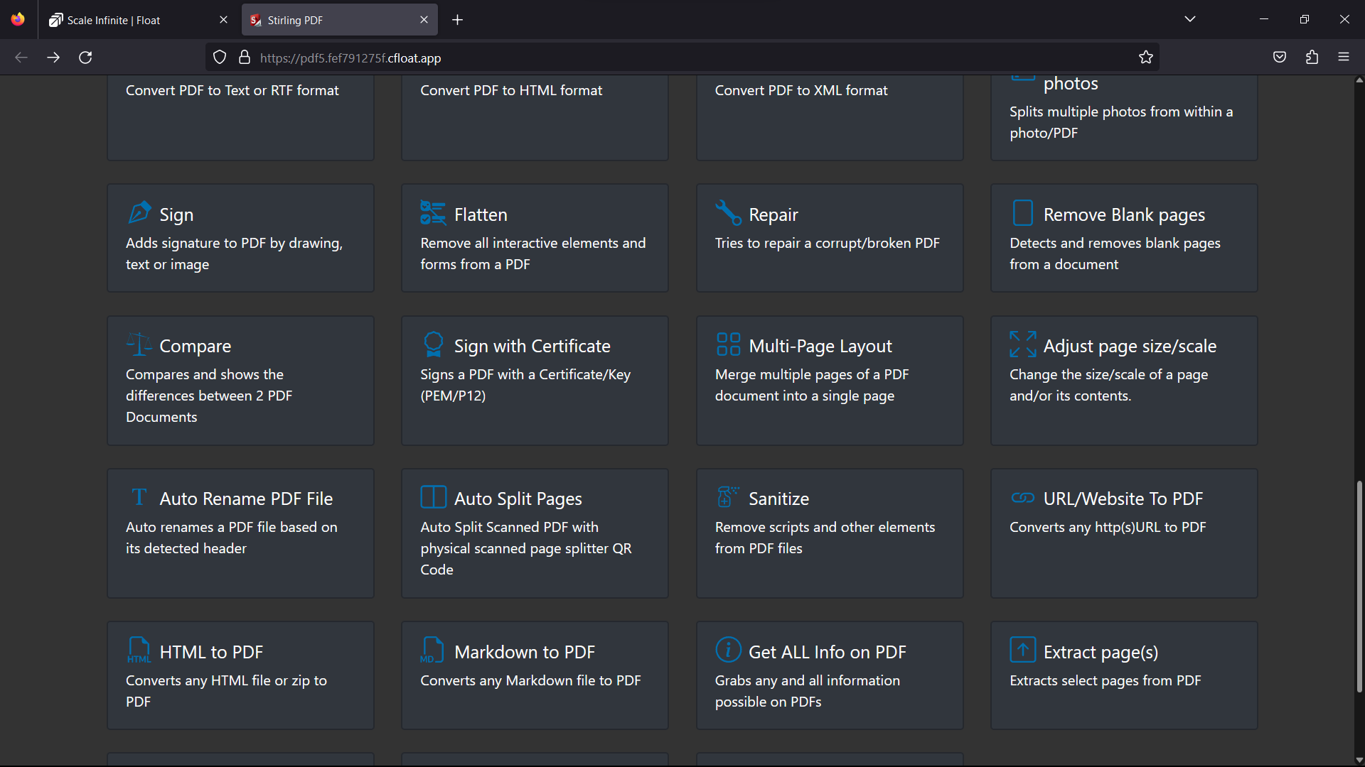This screenshot has height=767, width=1365.
Task: Click 'Extracts select pages from PDF' text
Action: 1105,680
